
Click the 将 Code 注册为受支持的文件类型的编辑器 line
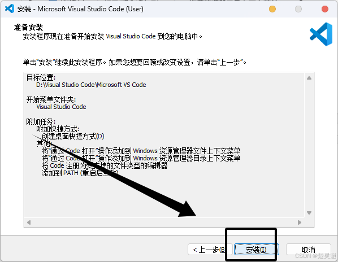coord(105,165)
